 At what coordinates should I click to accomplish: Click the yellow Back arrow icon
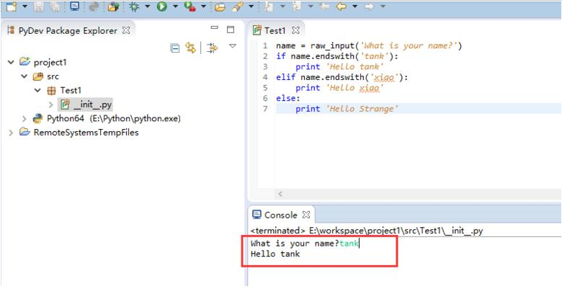(342, 6)
